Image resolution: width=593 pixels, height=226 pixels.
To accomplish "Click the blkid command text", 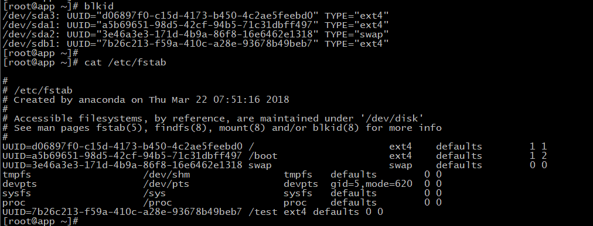I will pos(98,6).
